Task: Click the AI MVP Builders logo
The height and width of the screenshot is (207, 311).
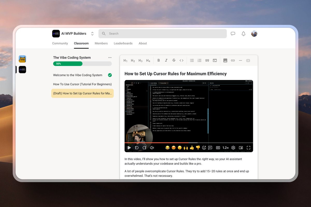Action: [56, 34]
